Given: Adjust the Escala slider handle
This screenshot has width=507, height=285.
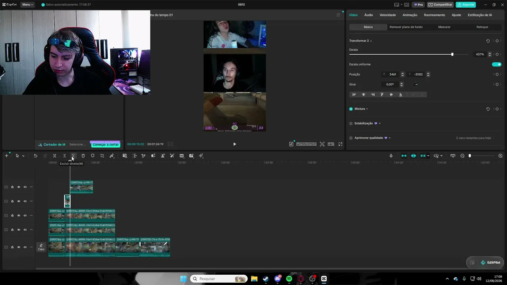Looking at the screenshot, I should coord(452,54).
